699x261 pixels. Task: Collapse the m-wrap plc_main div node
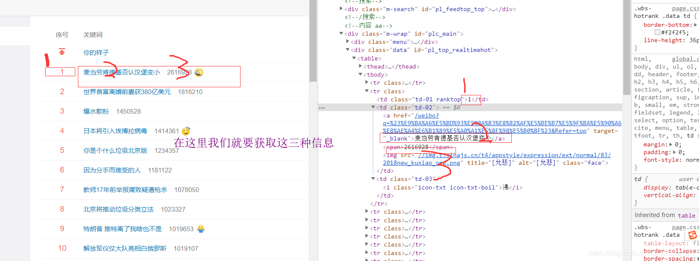click(341, 33)
